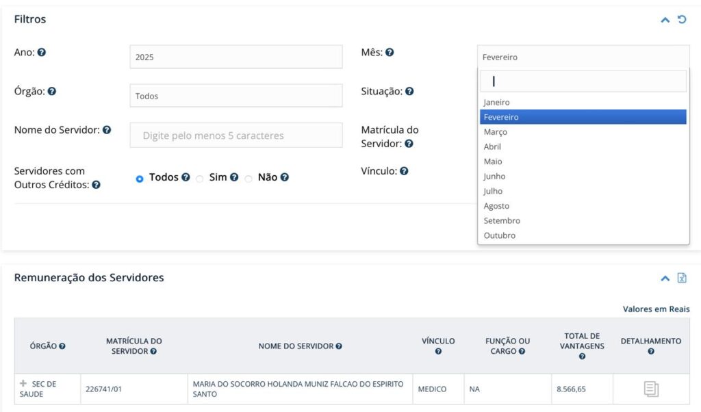Click the Nome do Servidor input field
This screenshot has height=412, width=701.
[236, 136]
